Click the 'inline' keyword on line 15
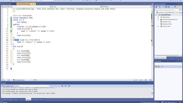Screen dimensions: 183x103 16,40
